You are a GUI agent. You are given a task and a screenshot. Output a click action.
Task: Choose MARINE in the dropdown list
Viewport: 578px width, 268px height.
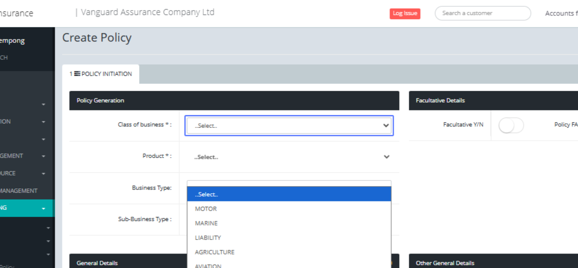[x=206, y=223]
